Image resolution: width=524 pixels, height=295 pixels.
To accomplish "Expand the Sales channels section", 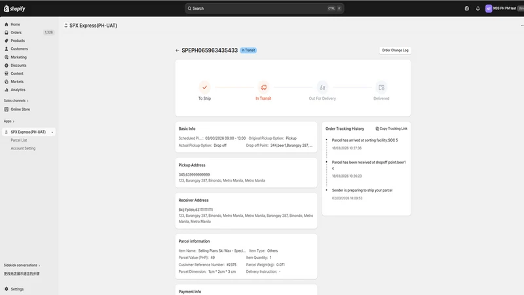I will 16,101.
